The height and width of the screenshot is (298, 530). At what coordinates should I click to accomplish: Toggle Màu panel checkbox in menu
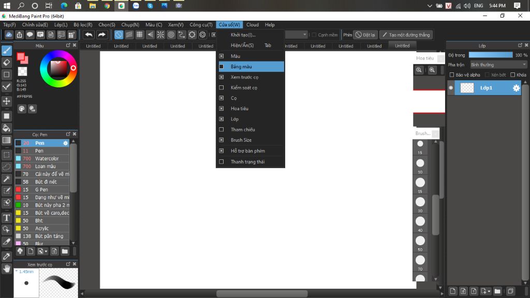pos(222,56)
